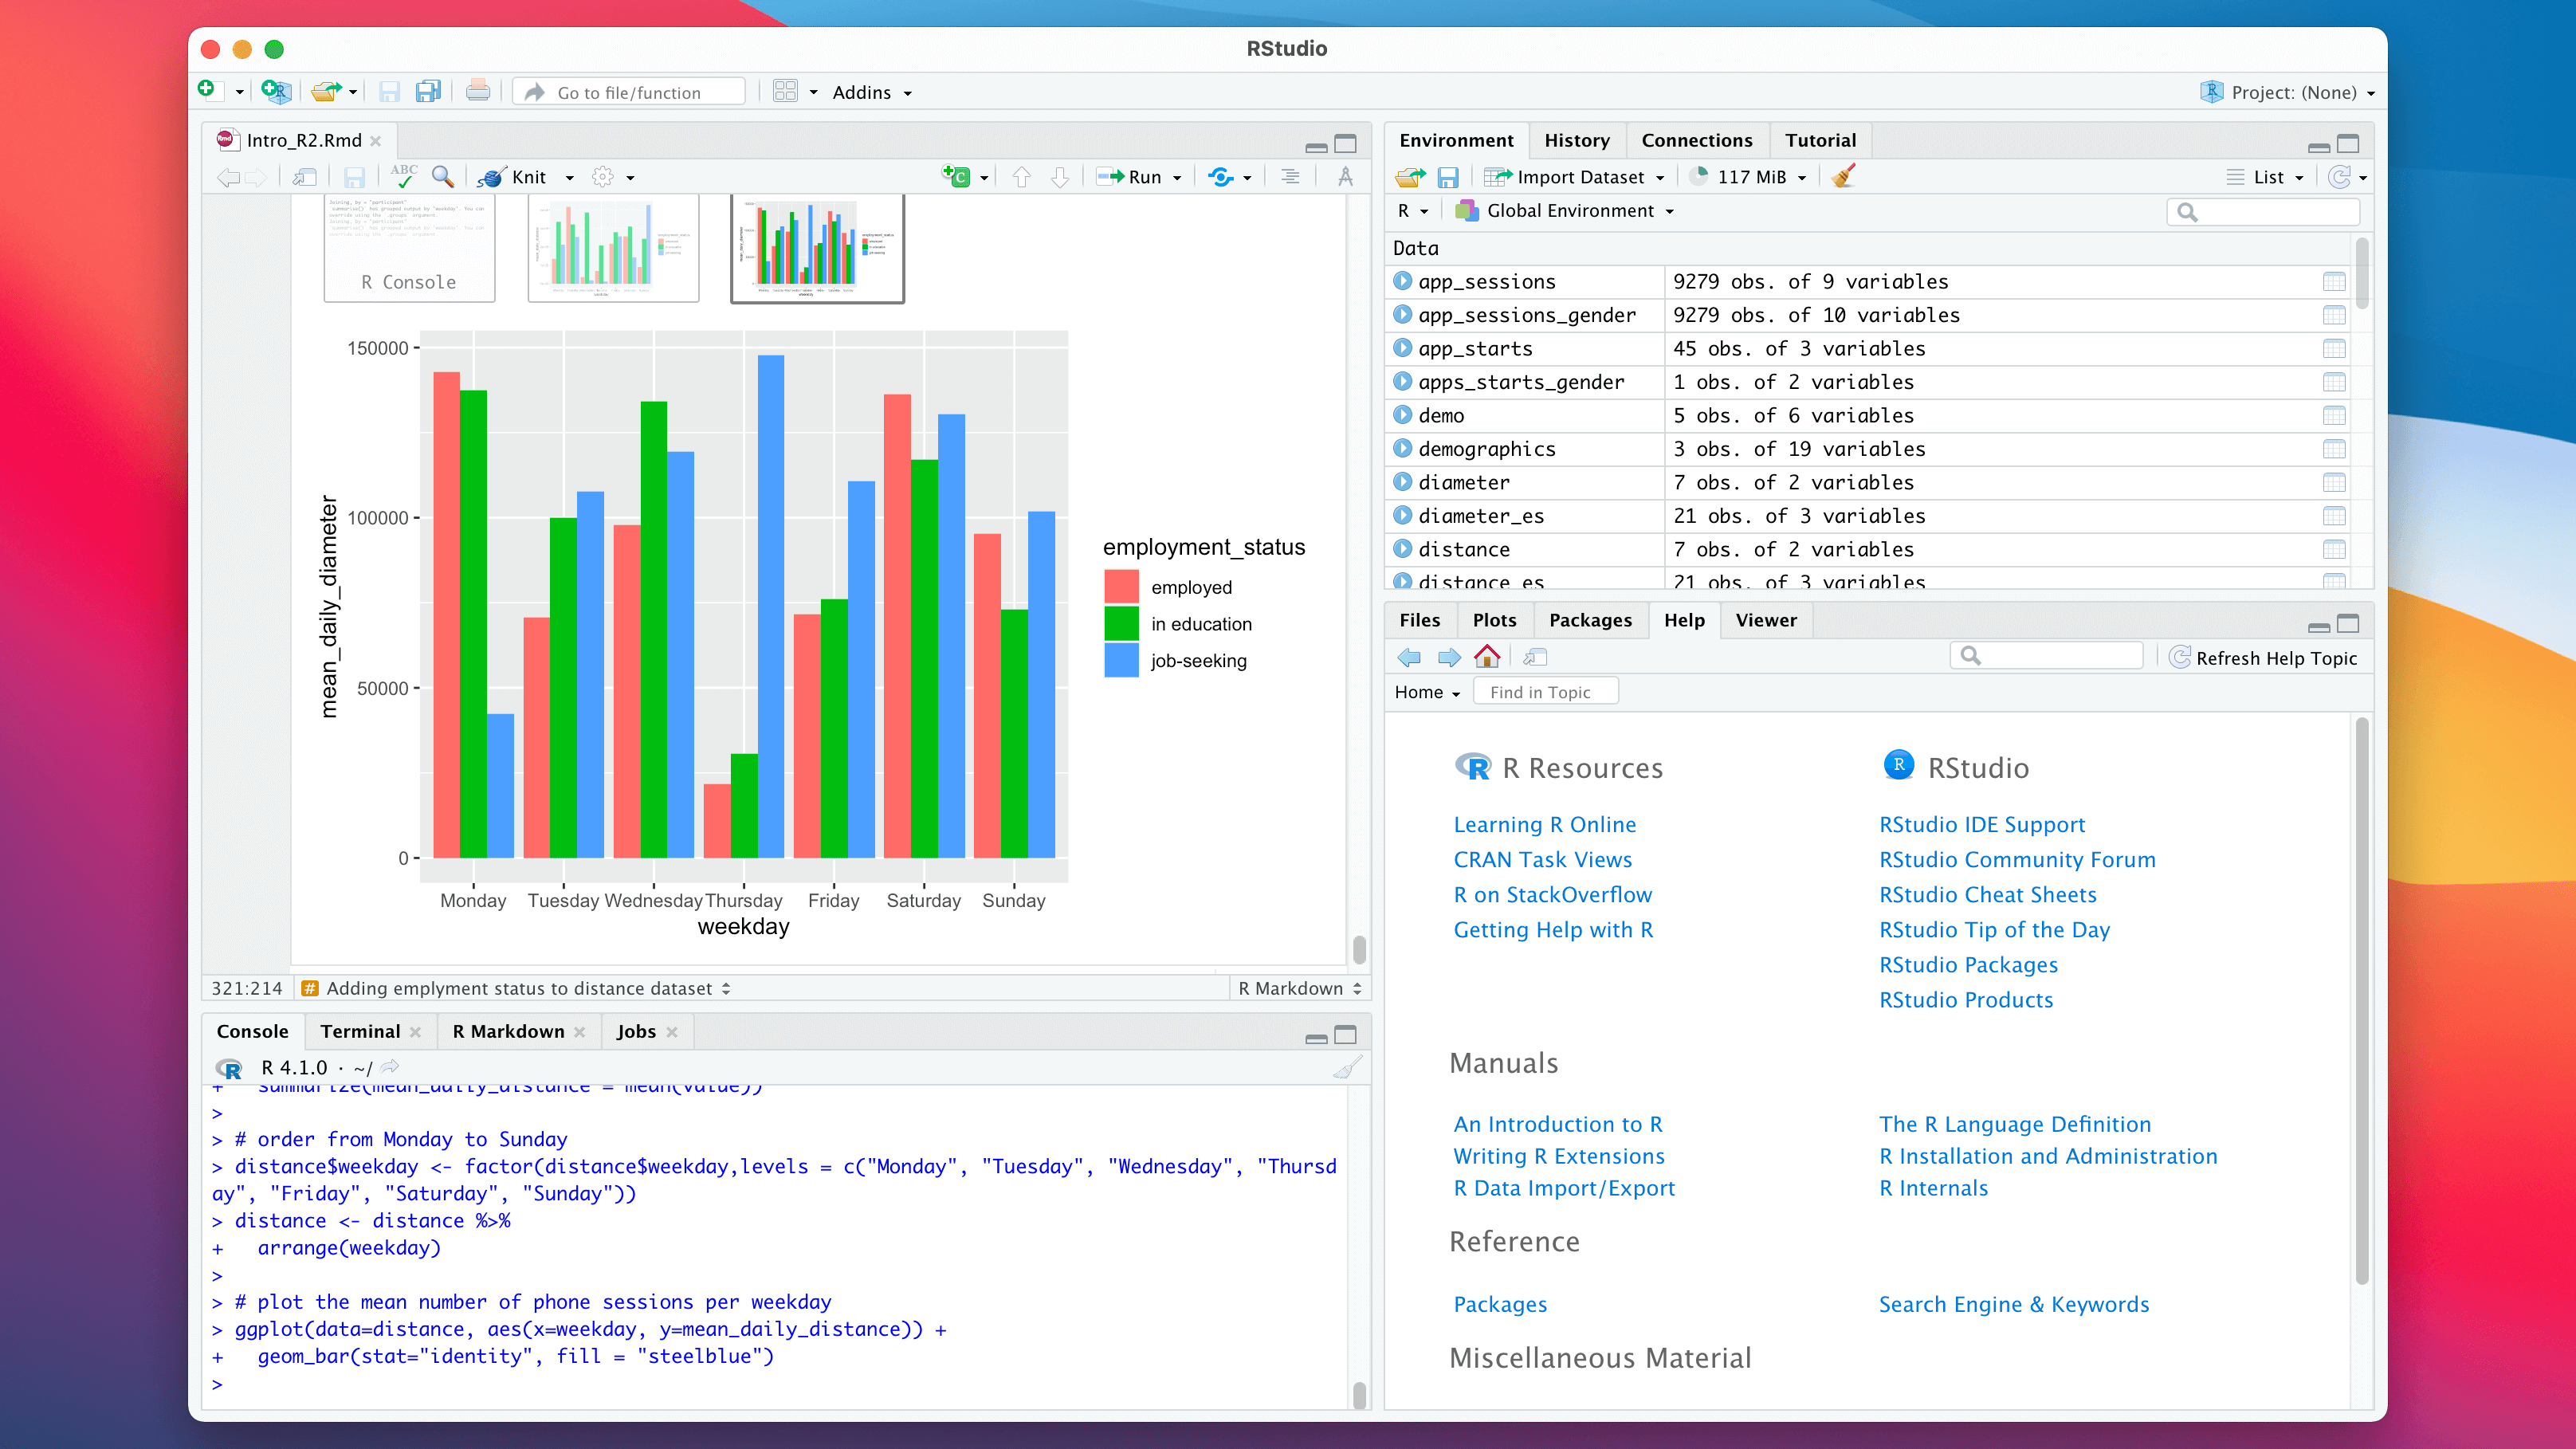The height and width of the screenshot is (1449, 2576).
Task: Click the Load Workspace icon in Environment pane
Action: (1410, 177)
